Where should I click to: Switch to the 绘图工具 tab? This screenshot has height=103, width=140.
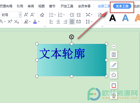tap(104, 6)
